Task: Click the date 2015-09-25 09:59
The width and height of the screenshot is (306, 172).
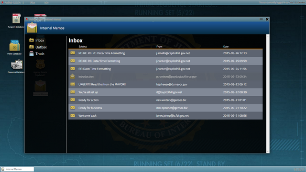Action: coord(235,61)
